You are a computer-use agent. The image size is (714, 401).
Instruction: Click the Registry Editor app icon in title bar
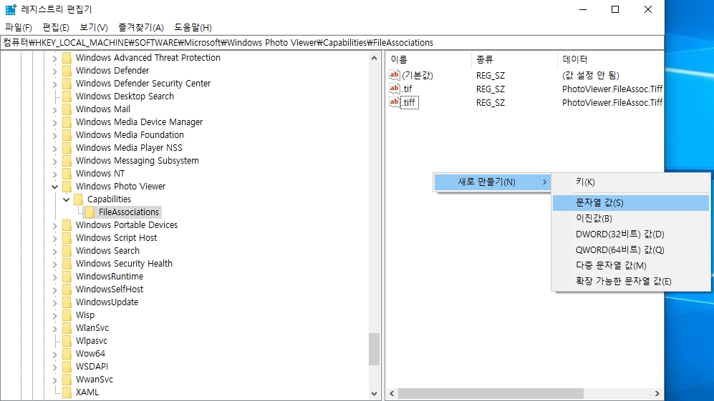point(11,9)
